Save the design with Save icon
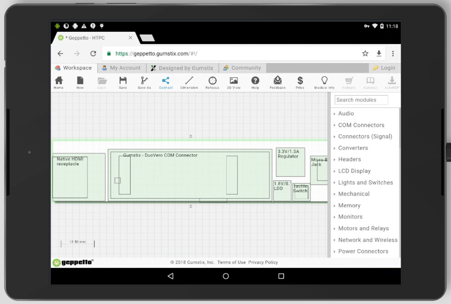Viewport: 451px width, 304px height. pyautogui.click(x=123, y=83)
